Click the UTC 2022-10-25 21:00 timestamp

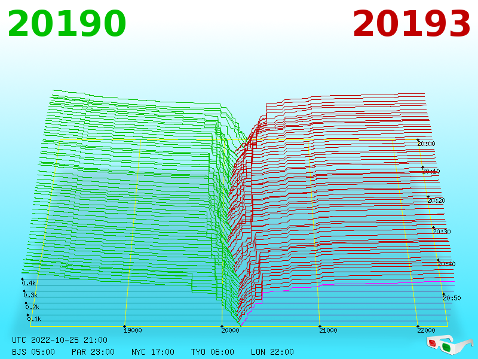point(60,340)
